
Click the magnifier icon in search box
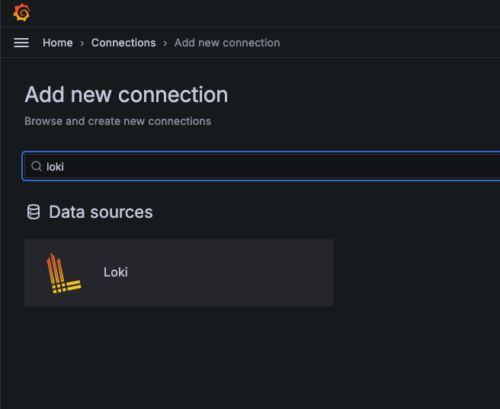(37, 166)
